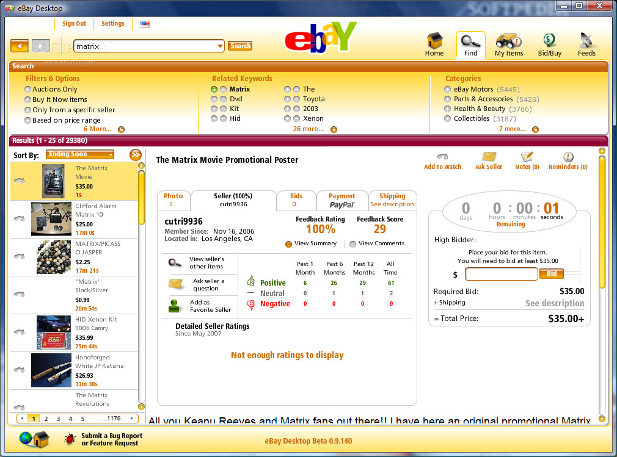Viewport: 617px width, 457px height.
Task: Switch to the Shipping tab
Action: pyautogui.click(x=392, y=200)
